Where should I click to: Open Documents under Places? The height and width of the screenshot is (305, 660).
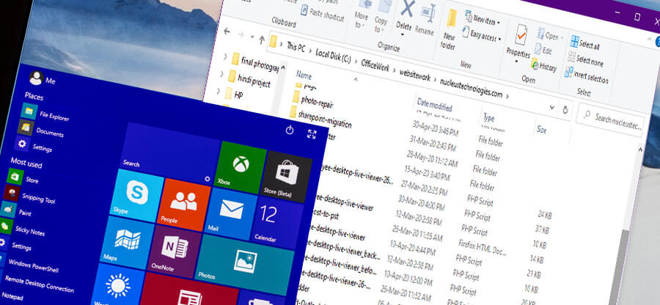[41, 131]
